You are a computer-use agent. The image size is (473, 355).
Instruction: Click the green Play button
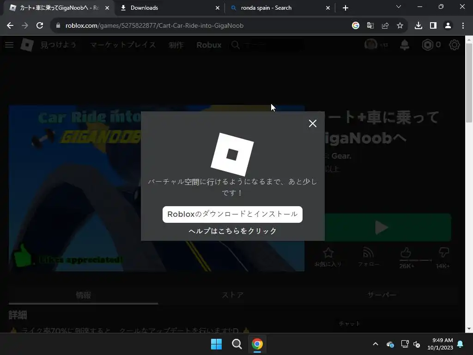tap(388, 227)
